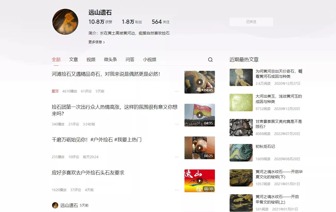
Task: Switch to the 视频 tab
Action: (91, 60)
